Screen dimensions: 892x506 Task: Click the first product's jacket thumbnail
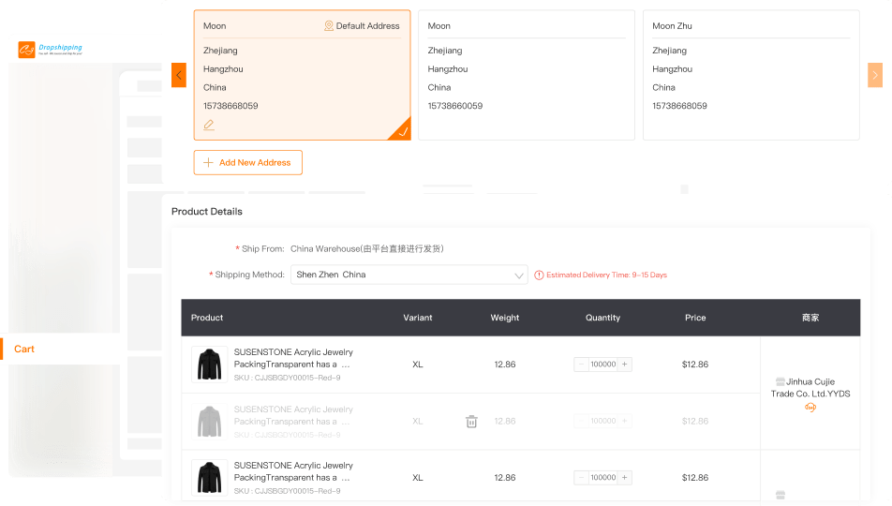(209, 365)
